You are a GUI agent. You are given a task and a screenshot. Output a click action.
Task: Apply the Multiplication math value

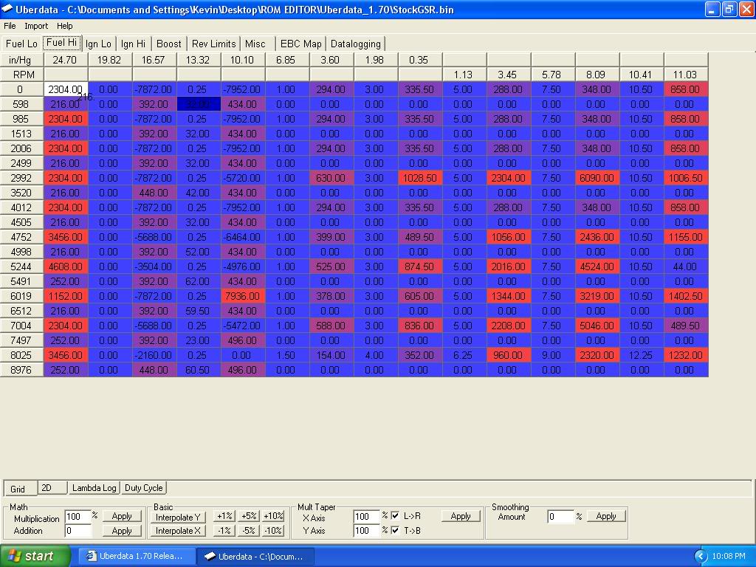pyautogui.click(x=122, y=516)
